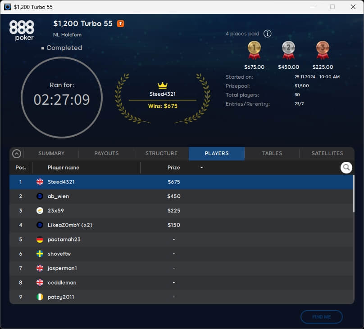Collapse the tournament details panel arrow

coord(17,154)
